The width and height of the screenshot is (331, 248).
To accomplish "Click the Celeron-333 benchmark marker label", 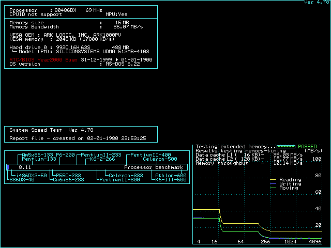I will coord(126,176).
